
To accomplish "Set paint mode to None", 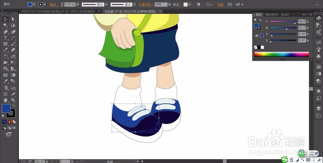I will click(x=14, y=122).
